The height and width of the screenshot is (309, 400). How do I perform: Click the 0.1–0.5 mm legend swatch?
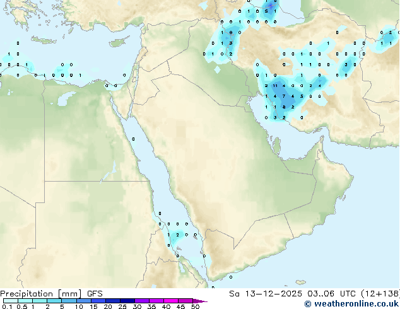point(11,301)
